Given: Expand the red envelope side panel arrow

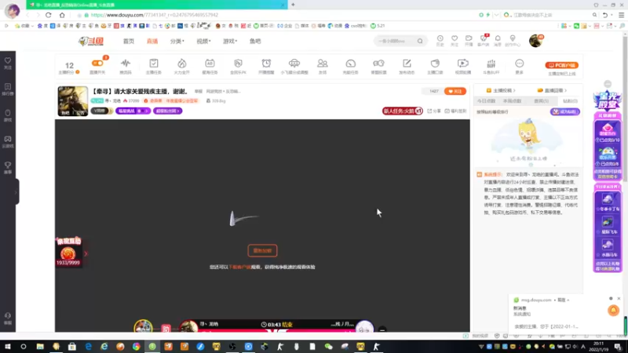Looking at the screenshot, I should click(86, 253).
